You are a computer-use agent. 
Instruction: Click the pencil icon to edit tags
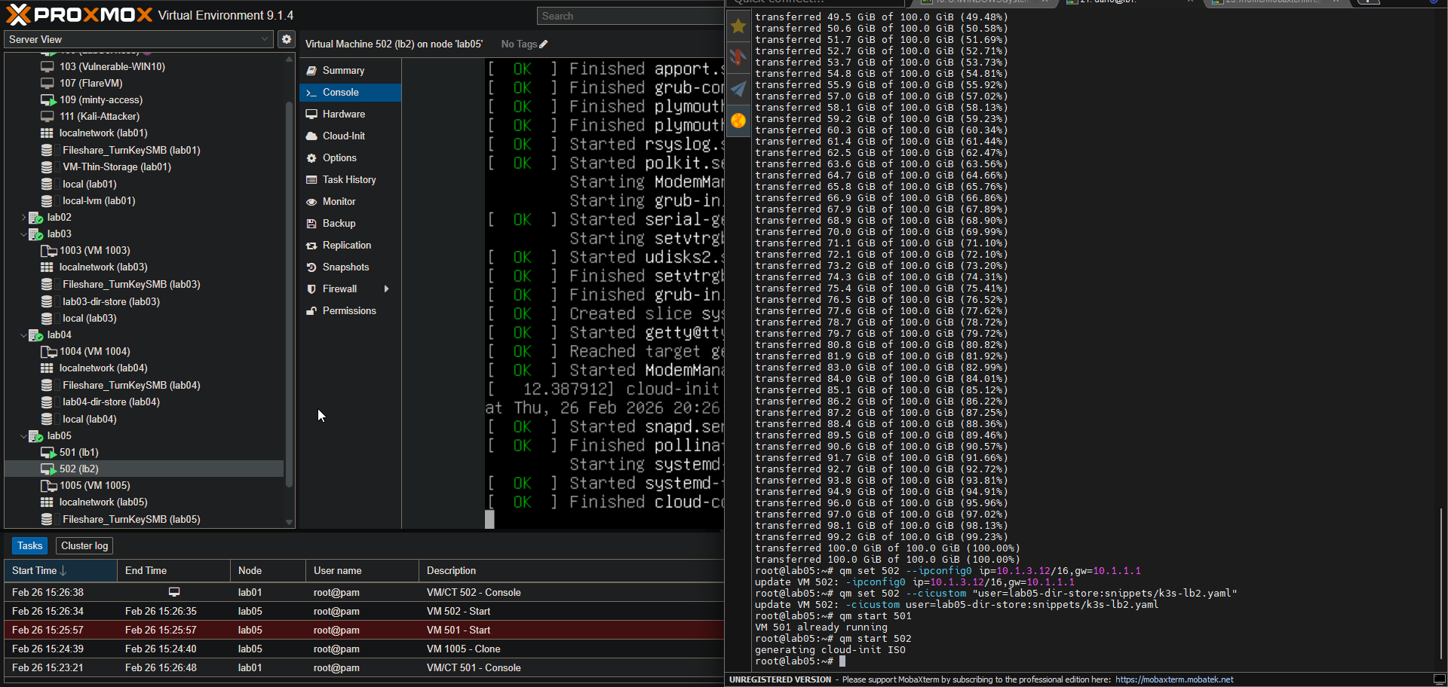click(x=544, y=44)
